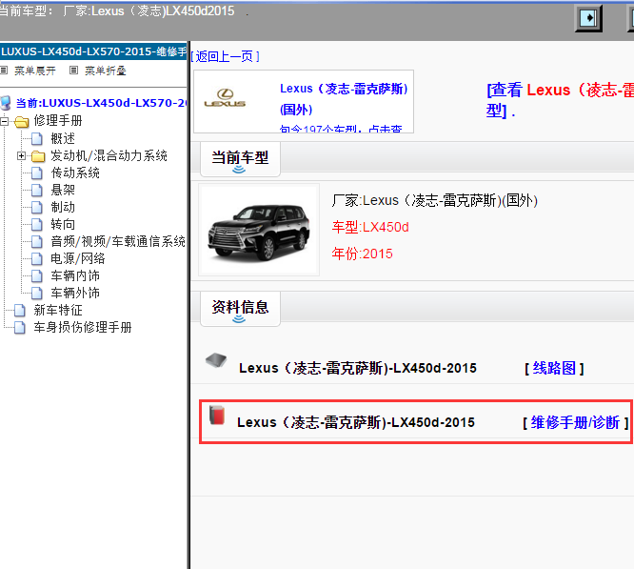Go back via 返回上一页 link
This screenshot has width=634, height=569.
click(225, 56)
